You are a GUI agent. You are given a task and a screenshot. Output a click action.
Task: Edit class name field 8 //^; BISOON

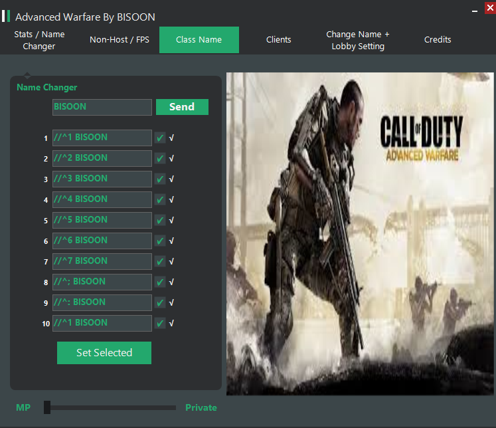click(x=102, y=282)
